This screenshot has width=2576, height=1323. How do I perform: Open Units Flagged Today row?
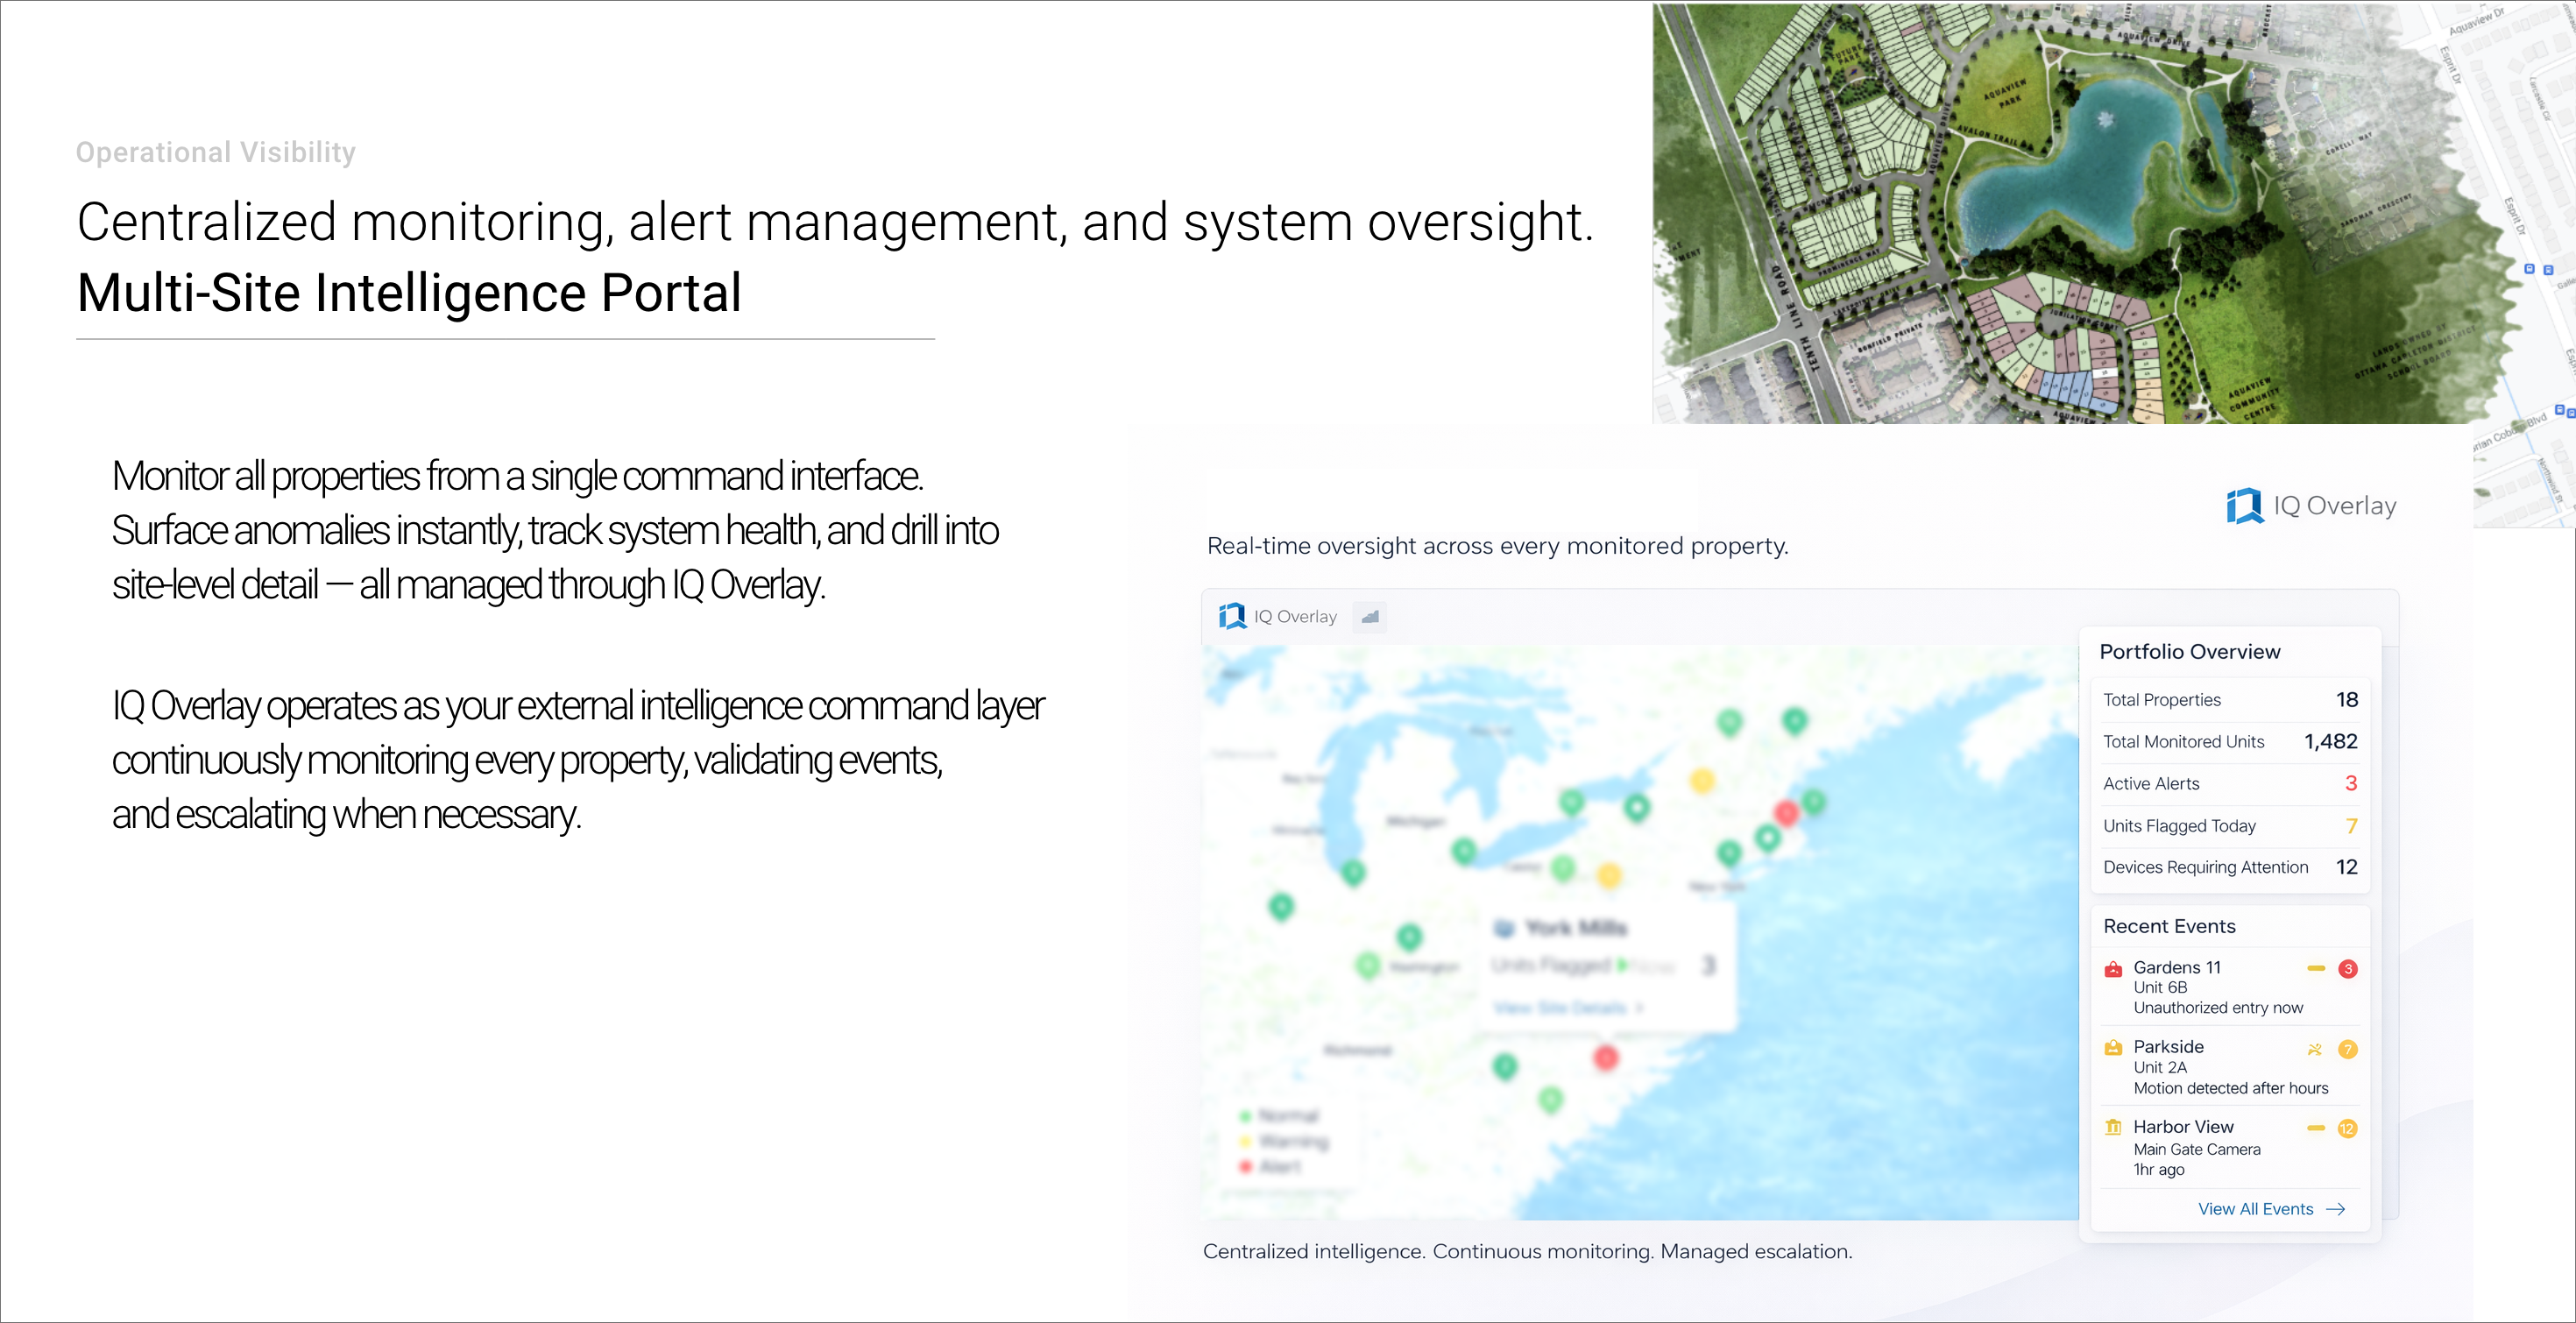tap(2229, 826)
